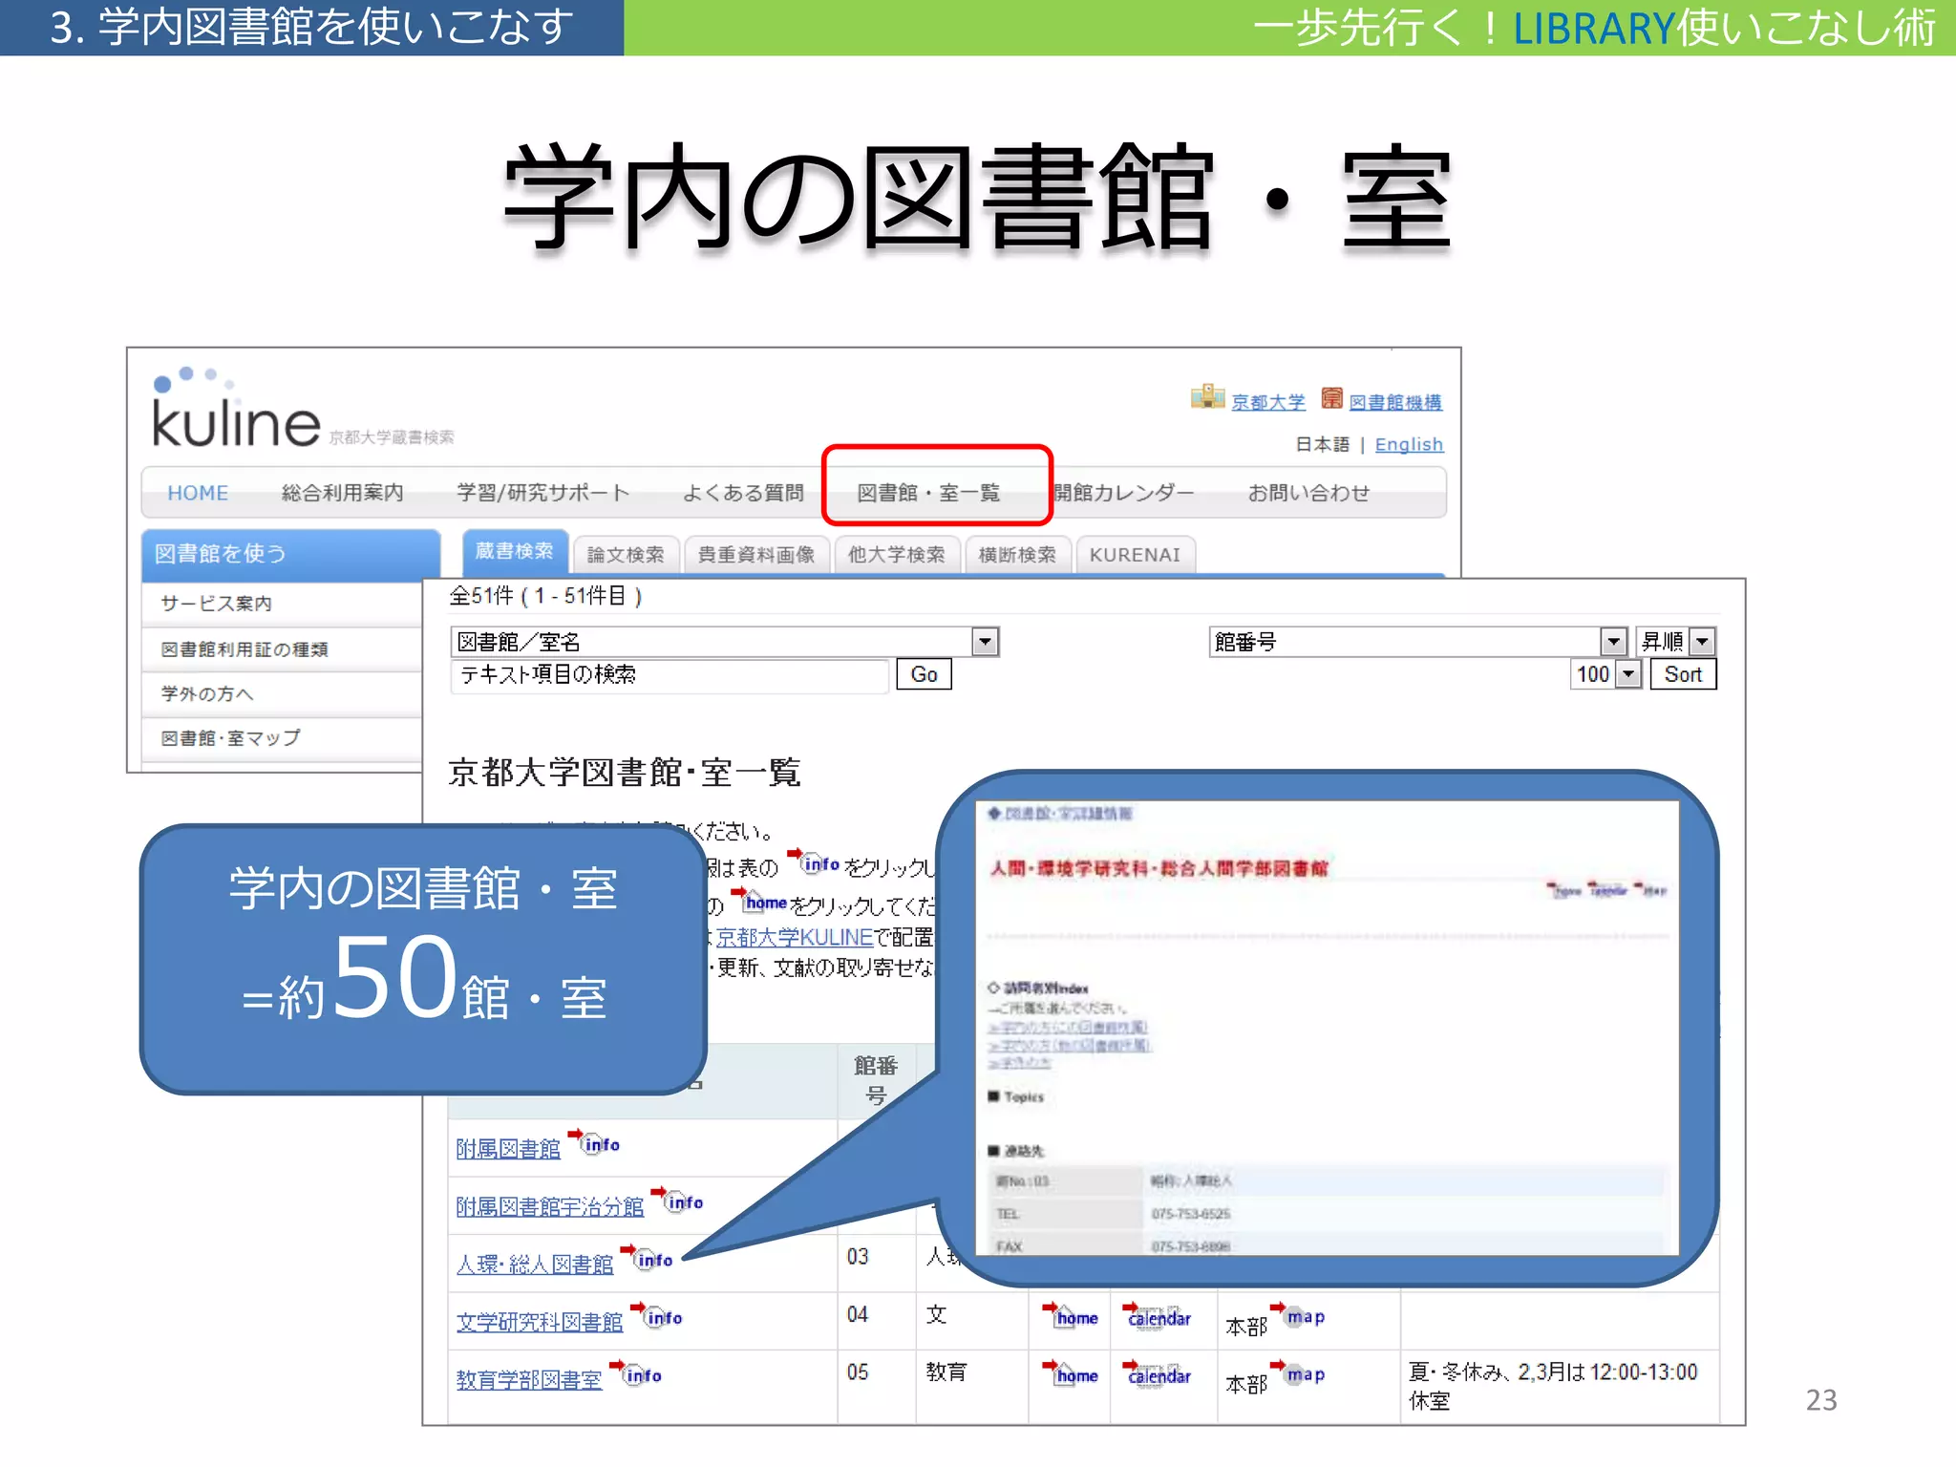Switch to the 他大学検索 tab
The width and height of the screenshot is (1956, 1467).
tap(897, 555)
